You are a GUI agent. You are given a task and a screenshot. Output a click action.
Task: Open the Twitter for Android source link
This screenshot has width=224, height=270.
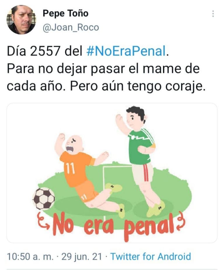click(x=150, y=256)
